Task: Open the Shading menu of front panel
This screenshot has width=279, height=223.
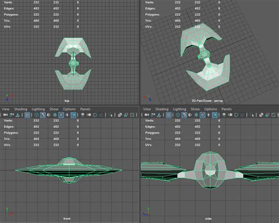Action: coord(21,109)
